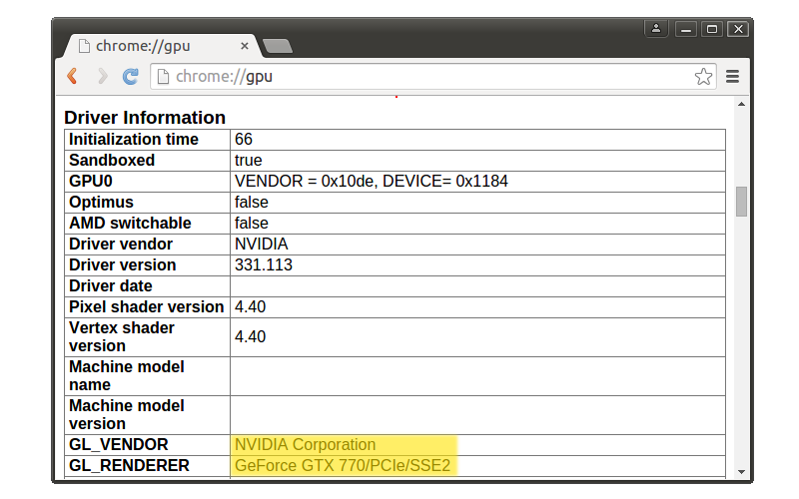Viewport: 799px width, 499px height.
Task: Click the forward navigation arrow
Action: click(x=101, y=76)
